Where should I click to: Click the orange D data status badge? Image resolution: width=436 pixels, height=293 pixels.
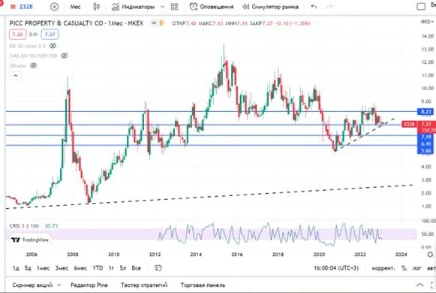click(x=161, y=23)
